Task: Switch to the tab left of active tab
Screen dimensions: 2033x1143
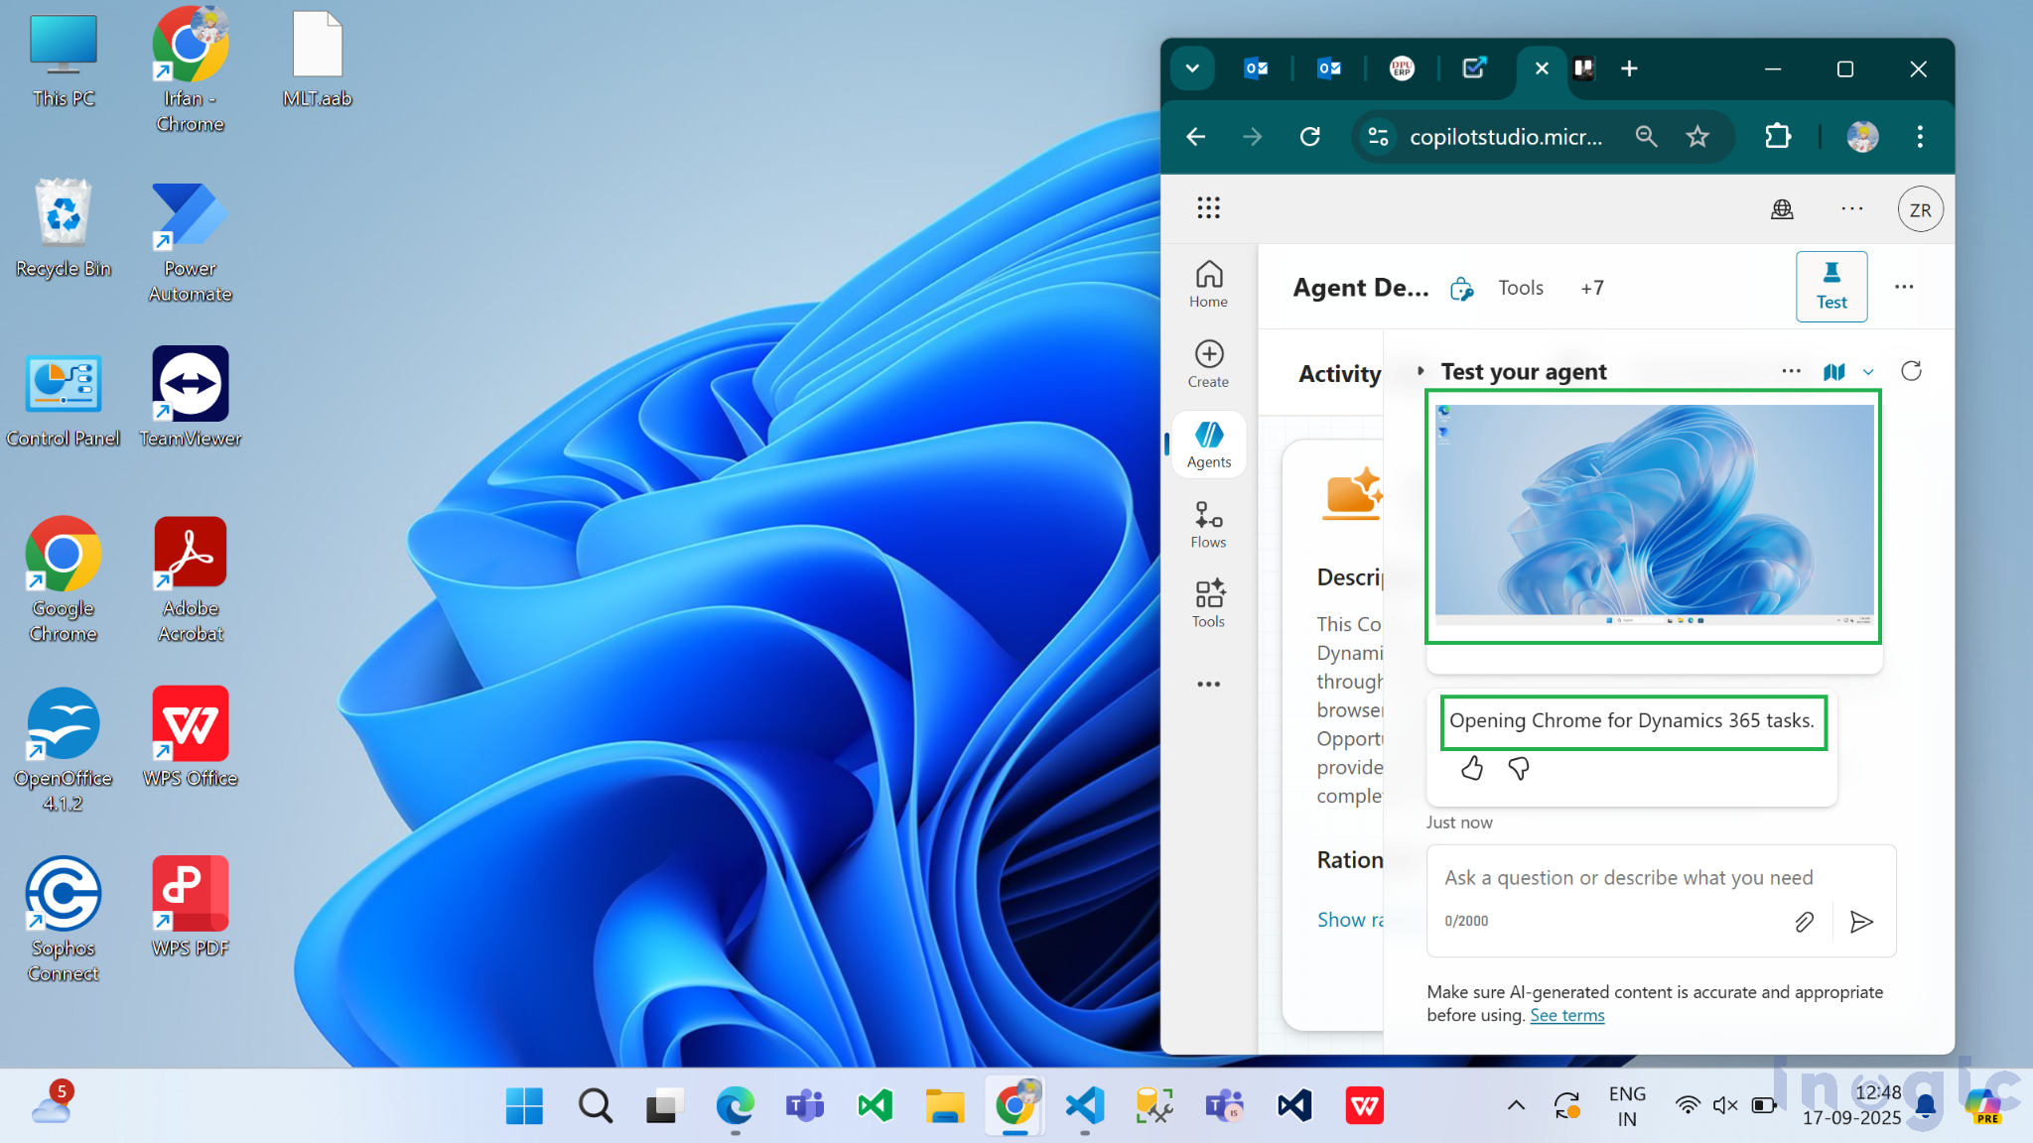Action: click(1474, 68)
